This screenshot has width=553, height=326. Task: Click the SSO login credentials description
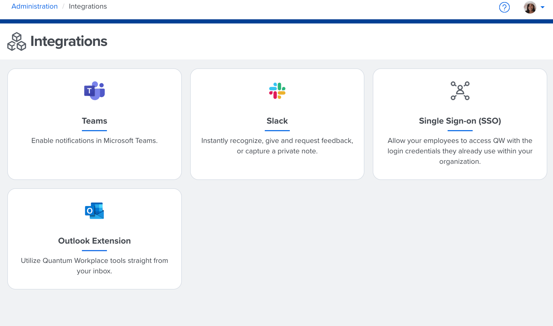[x=460, y=151]
